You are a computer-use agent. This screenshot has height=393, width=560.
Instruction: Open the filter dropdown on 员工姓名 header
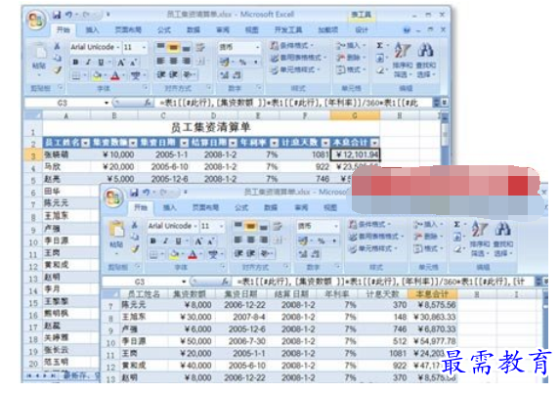coord(85,143)
